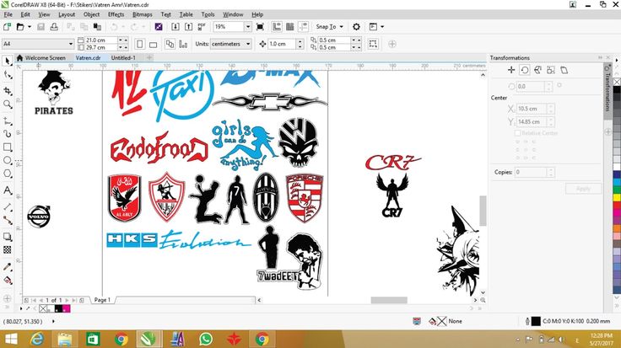Select the Connector tool
The image size is (621, 348).
tap(7, 220)
